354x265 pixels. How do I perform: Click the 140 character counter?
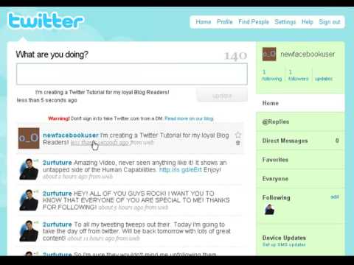pos(235,56)
